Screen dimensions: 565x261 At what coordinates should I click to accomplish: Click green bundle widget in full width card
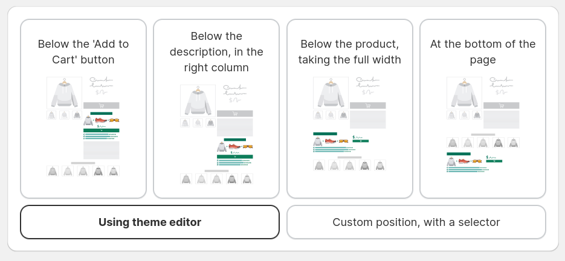click(341, 143)
